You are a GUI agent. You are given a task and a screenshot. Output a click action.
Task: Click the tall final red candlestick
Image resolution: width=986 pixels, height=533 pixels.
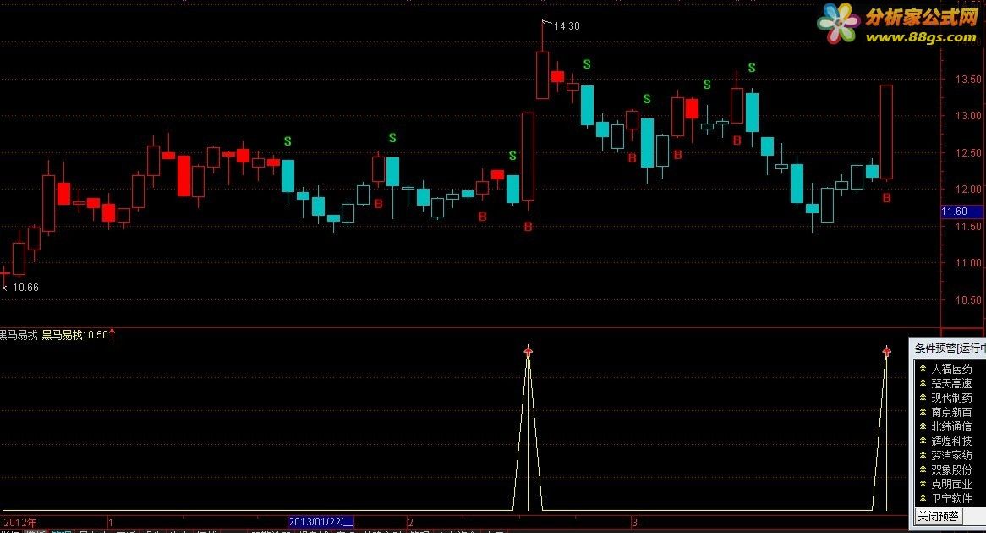pos(886,132)
